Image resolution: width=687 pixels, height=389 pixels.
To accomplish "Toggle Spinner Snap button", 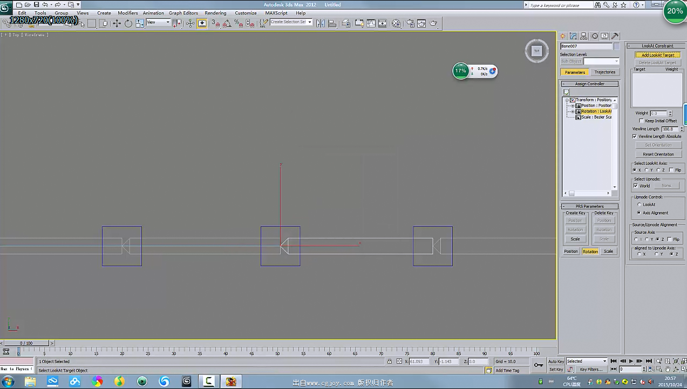I will [249, 24].
